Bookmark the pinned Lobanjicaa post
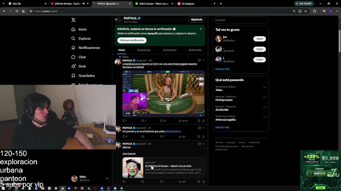The height and width of the screenshot is (191, 341). pyautogui.click(x=199, y=121)
